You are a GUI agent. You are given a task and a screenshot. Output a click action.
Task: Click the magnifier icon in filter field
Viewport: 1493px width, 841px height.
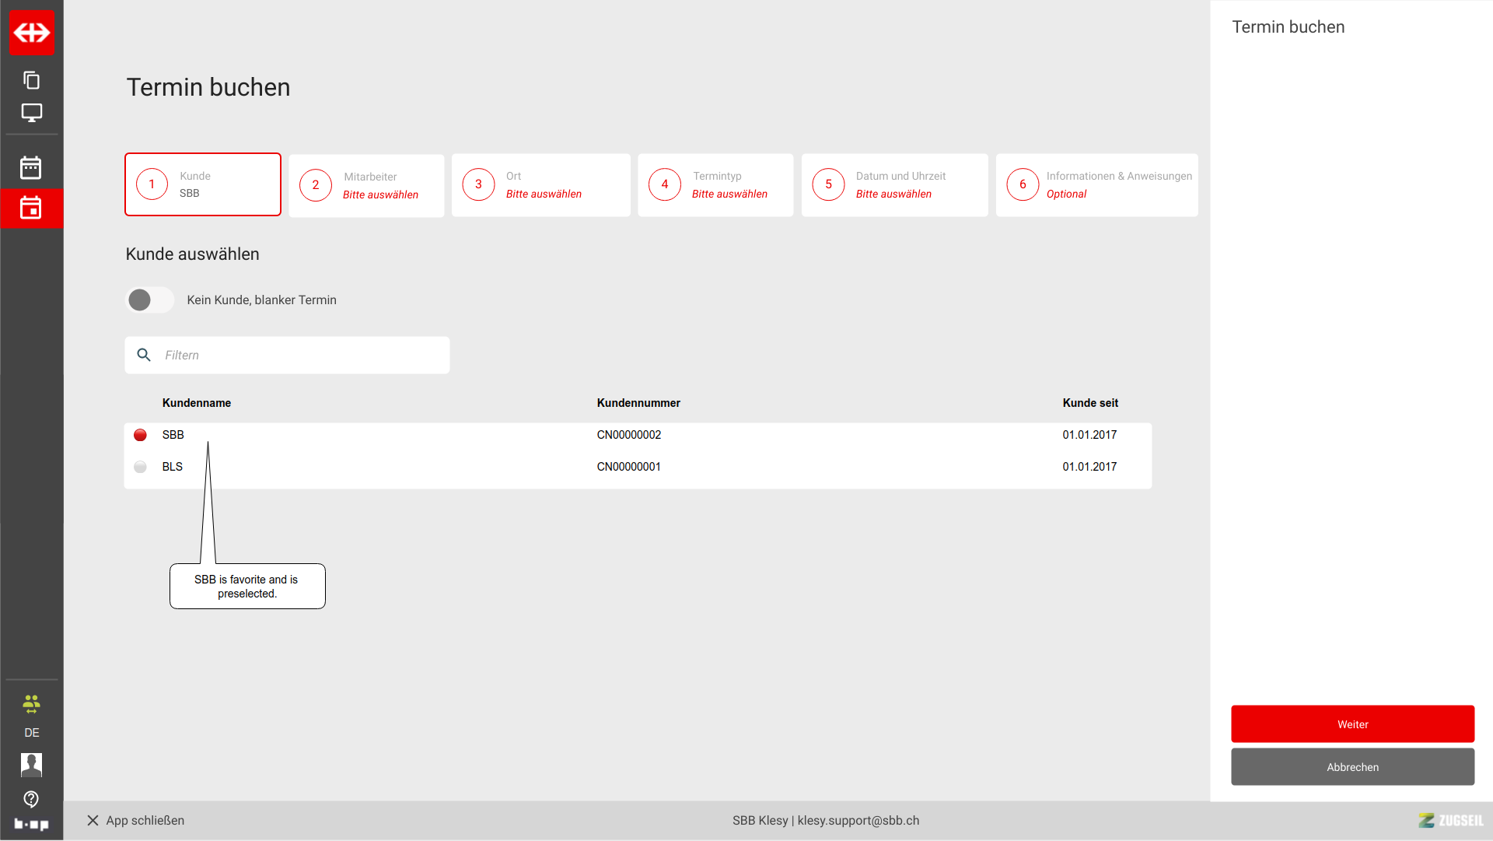(x=144, y=356)
